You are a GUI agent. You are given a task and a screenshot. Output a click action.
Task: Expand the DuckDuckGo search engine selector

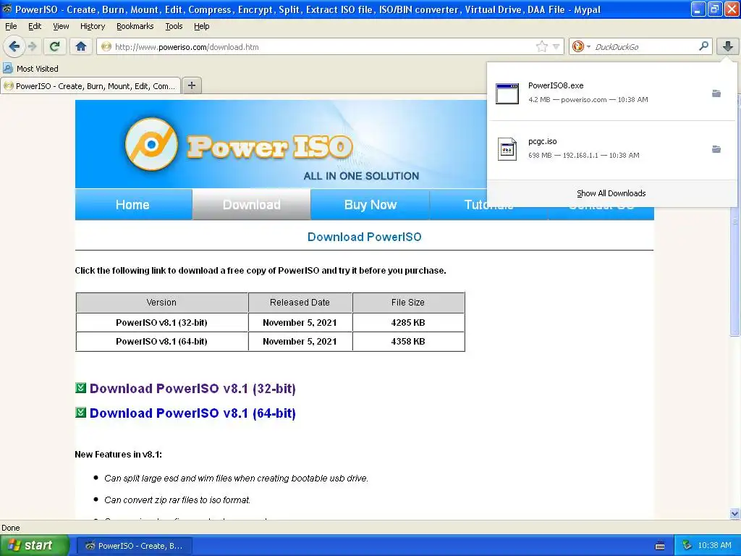[588, 46]
